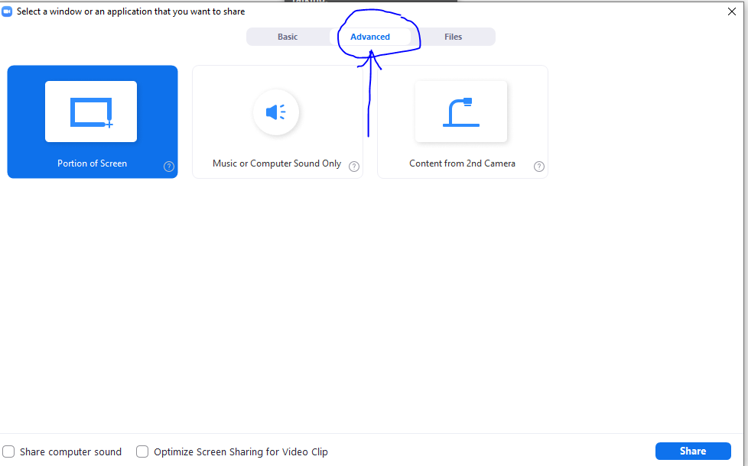Toggle Optimize Screen Sharing for Video Clip
Screen dimensions: 748x466
pyautogui.click(x=142, y=451)
